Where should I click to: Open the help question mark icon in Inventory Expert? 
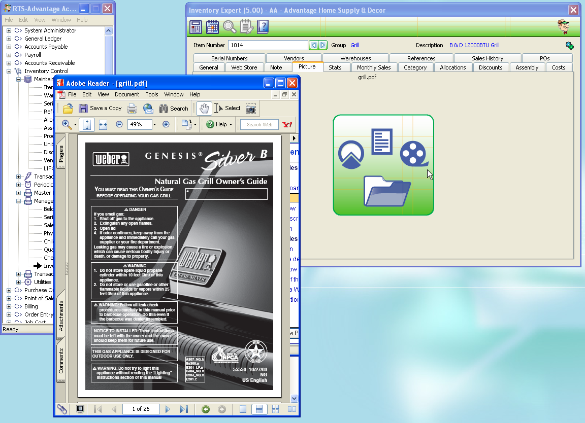coord(263,27)
